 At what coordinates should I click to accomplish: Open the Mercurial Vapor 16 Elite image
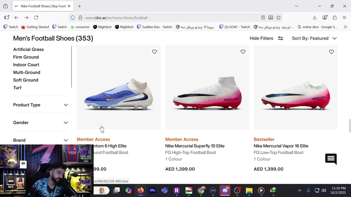[296, 87]
